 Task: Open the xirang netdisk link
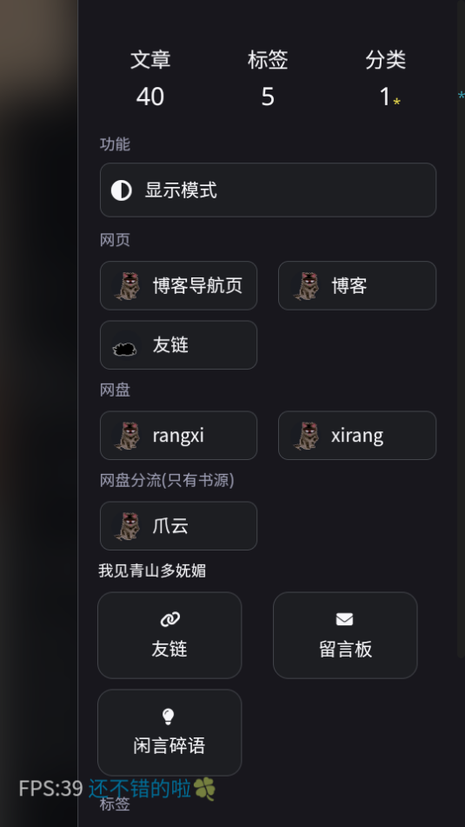click(357, 435)
